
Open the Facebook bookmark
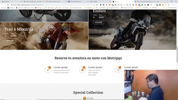pos(11,8)
